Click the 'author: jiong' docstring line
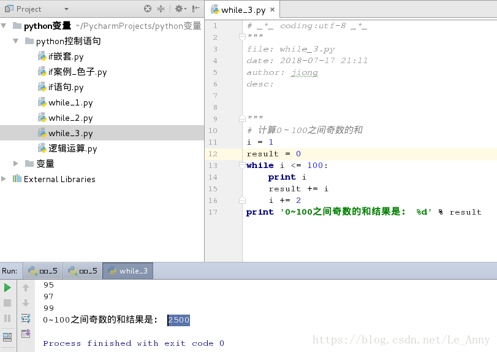This screenshot has height=352, width=497. pos(282,72)
